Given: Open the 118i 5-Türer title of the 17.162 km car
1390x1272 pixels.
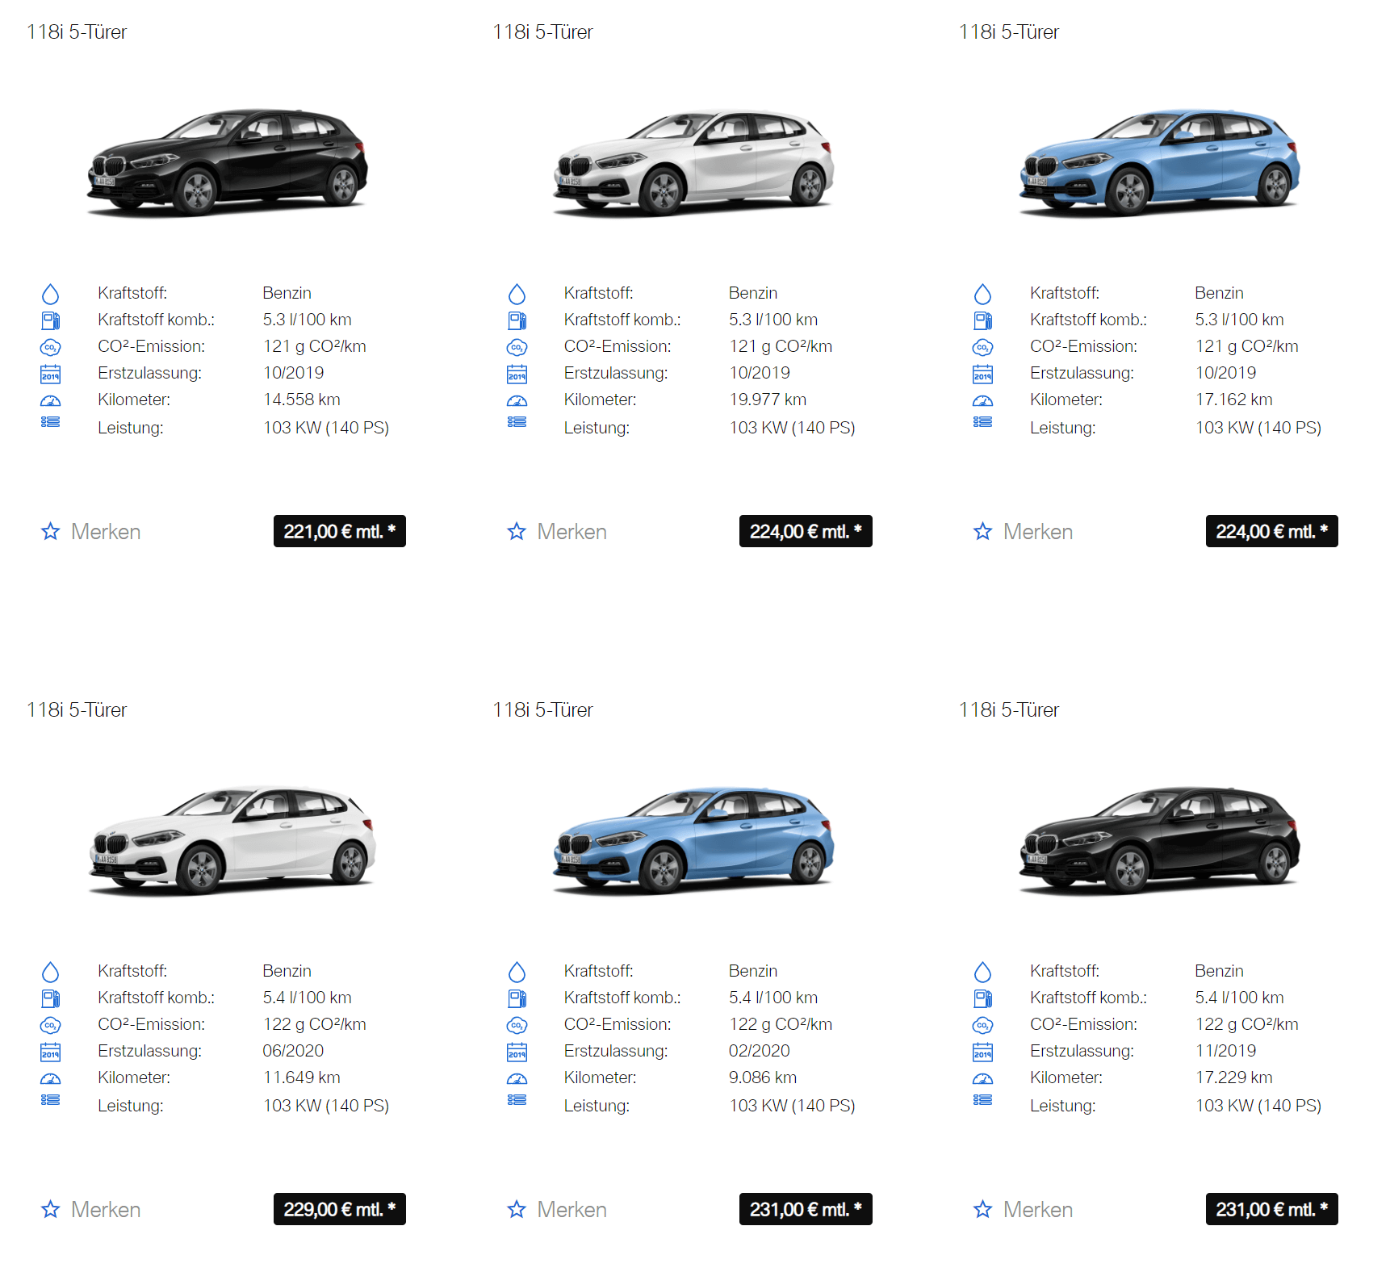Looking at the screenshot, I should coord(1009,32).
